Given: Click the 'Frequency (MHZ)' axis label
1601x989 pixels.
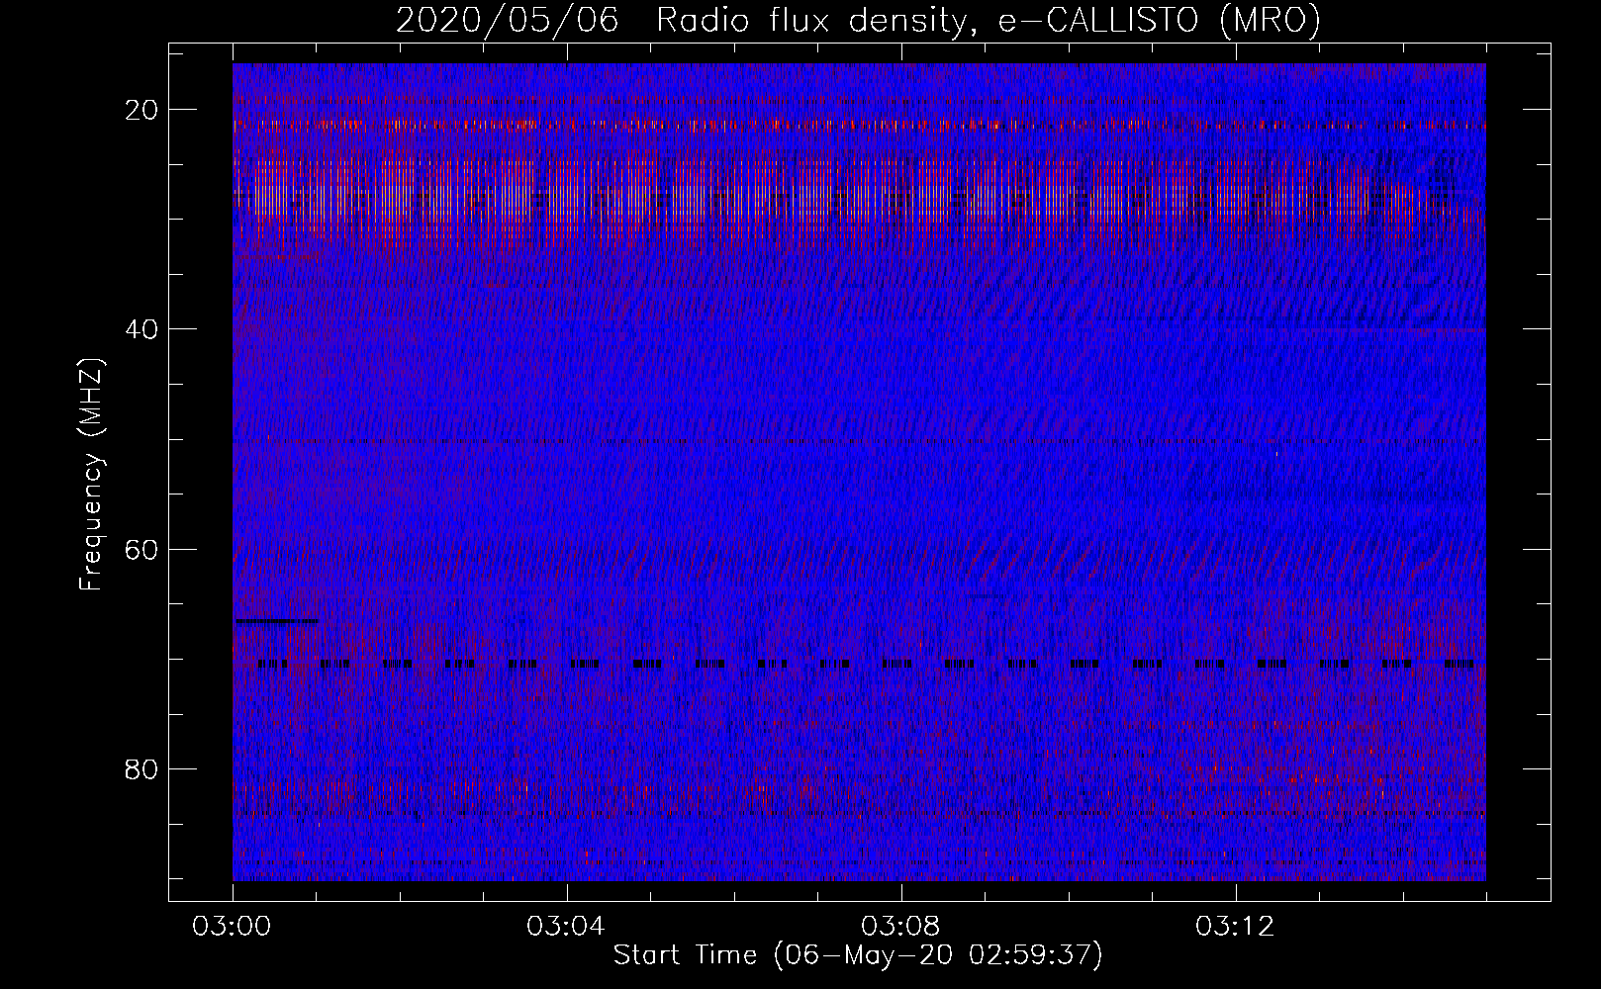Looking at the screenshot, I should [x=90, y=475].
